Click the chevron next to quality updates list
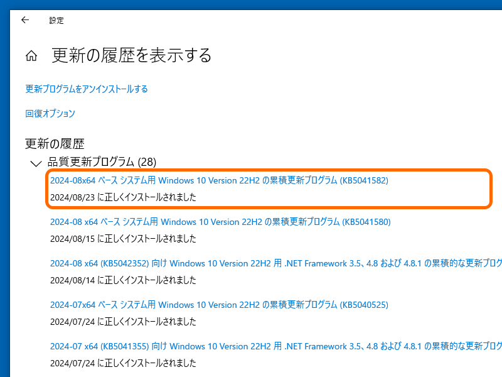This screenshot has height=377, width=502. [36, 162]
